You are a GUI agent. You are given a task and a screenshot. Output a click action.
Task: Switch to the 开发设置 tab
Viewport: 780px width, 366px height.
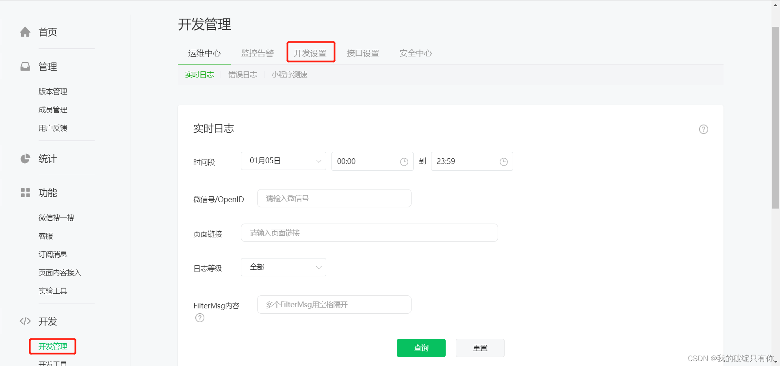point(310,53)
